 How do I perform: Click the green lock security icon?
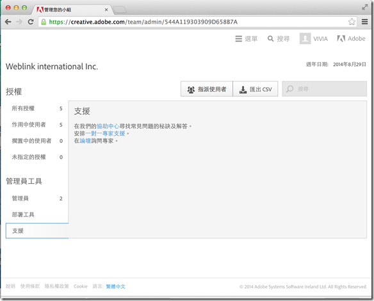click(44, 22)
